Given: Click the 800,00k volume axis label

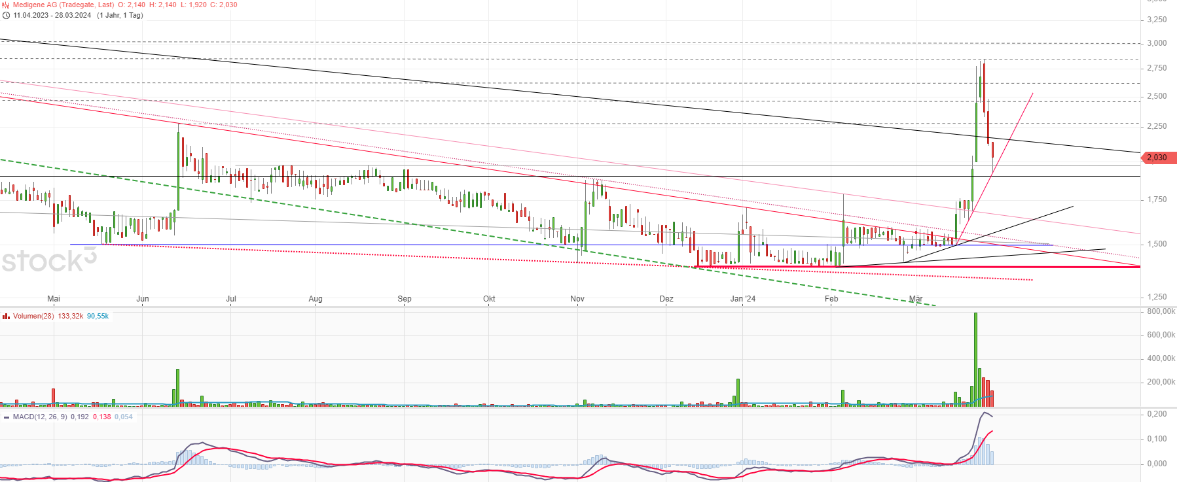Looking at the screenshot, I should point(1161,311).
